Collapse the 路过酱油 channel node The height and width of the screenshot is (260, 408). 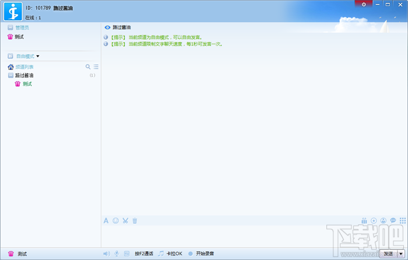(x=10, y=75)
